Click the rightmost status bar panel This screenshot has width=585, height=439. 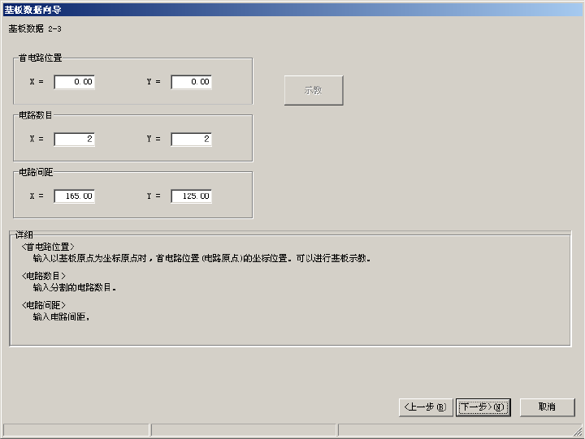click(457, 430)
